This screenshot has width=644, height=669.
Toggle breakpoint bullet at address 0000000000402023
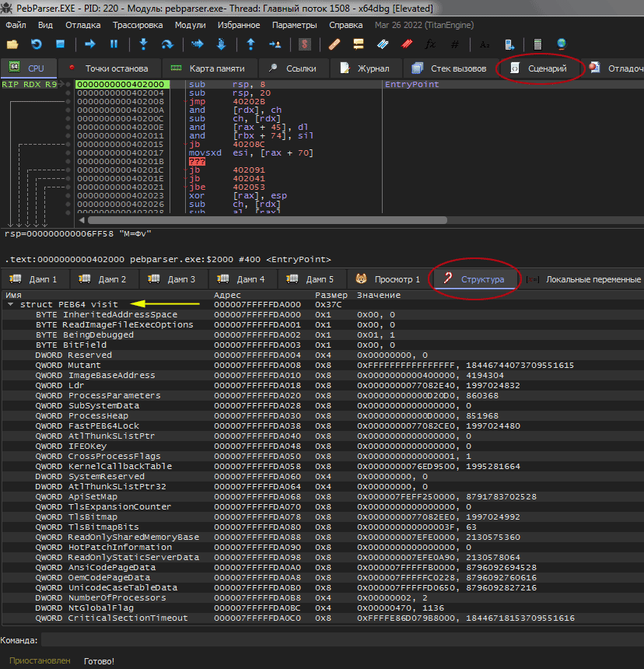68,196
